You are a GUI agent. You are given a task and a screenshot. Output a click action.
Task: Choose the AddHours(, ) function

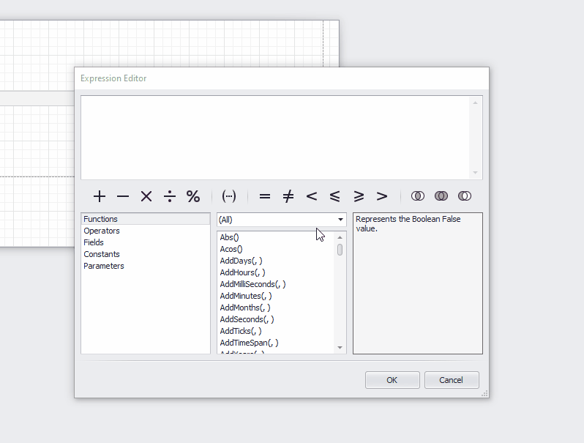(276, 272)
